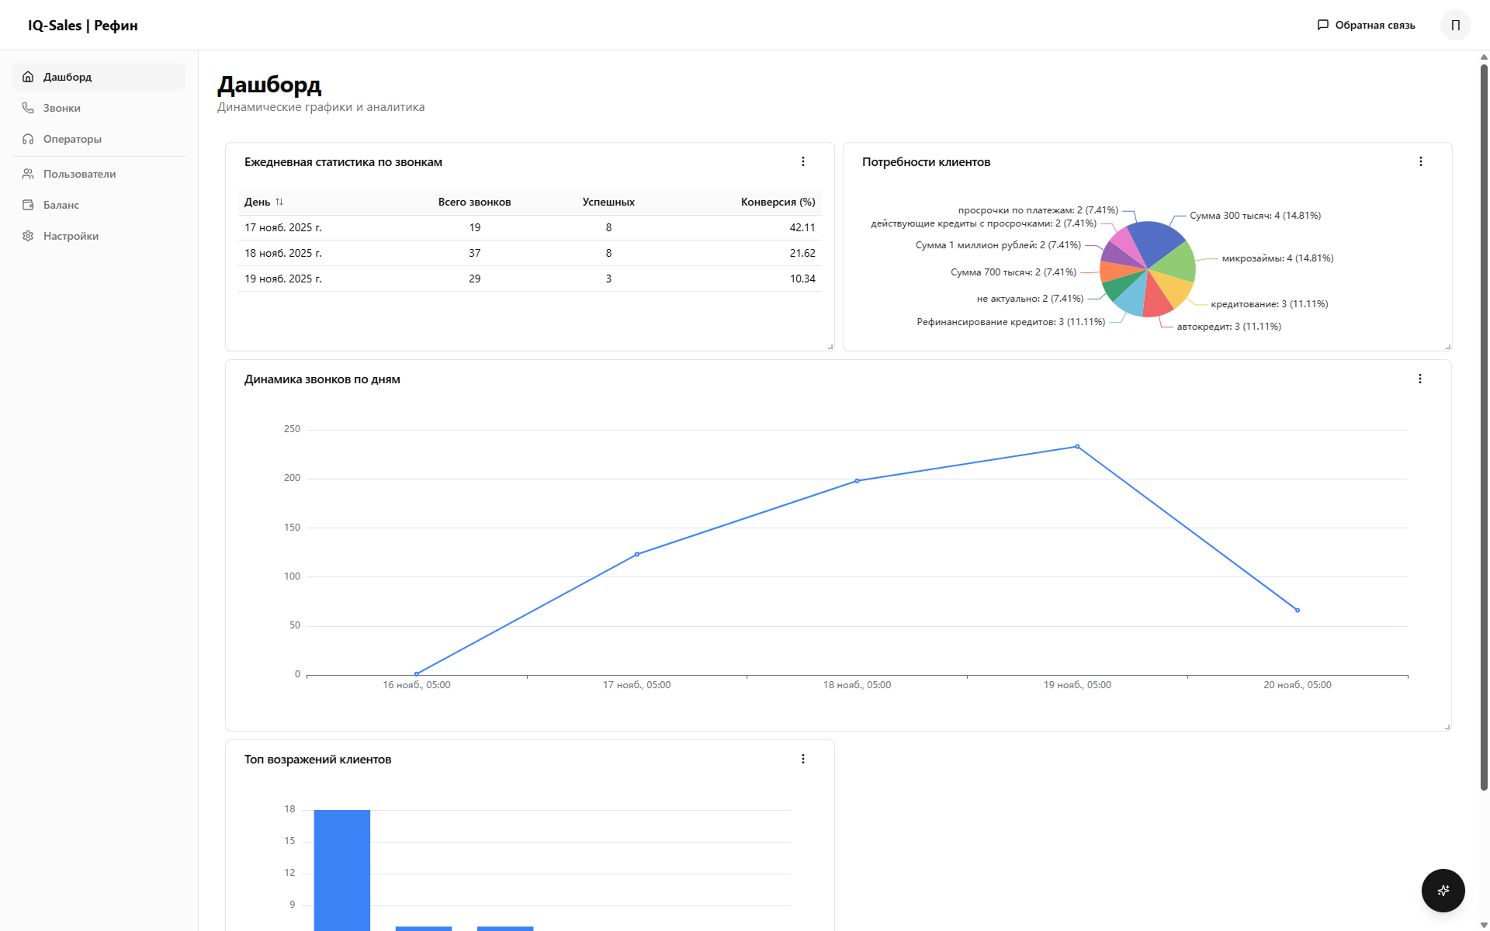Open options menu for Ежедневная статистика card
This screenshot has width=1490, height=931.
tap(803, 161)
